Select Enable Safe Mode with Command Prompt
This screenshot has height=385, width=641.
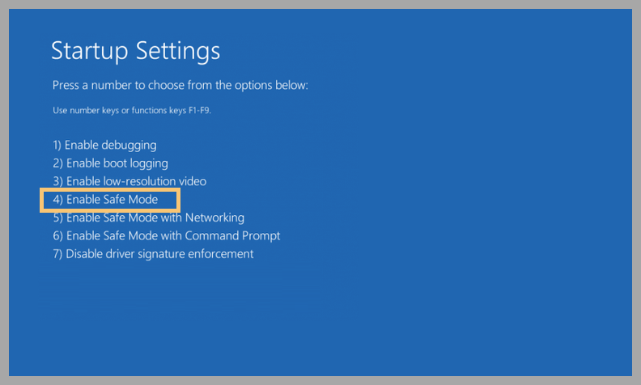167,235
